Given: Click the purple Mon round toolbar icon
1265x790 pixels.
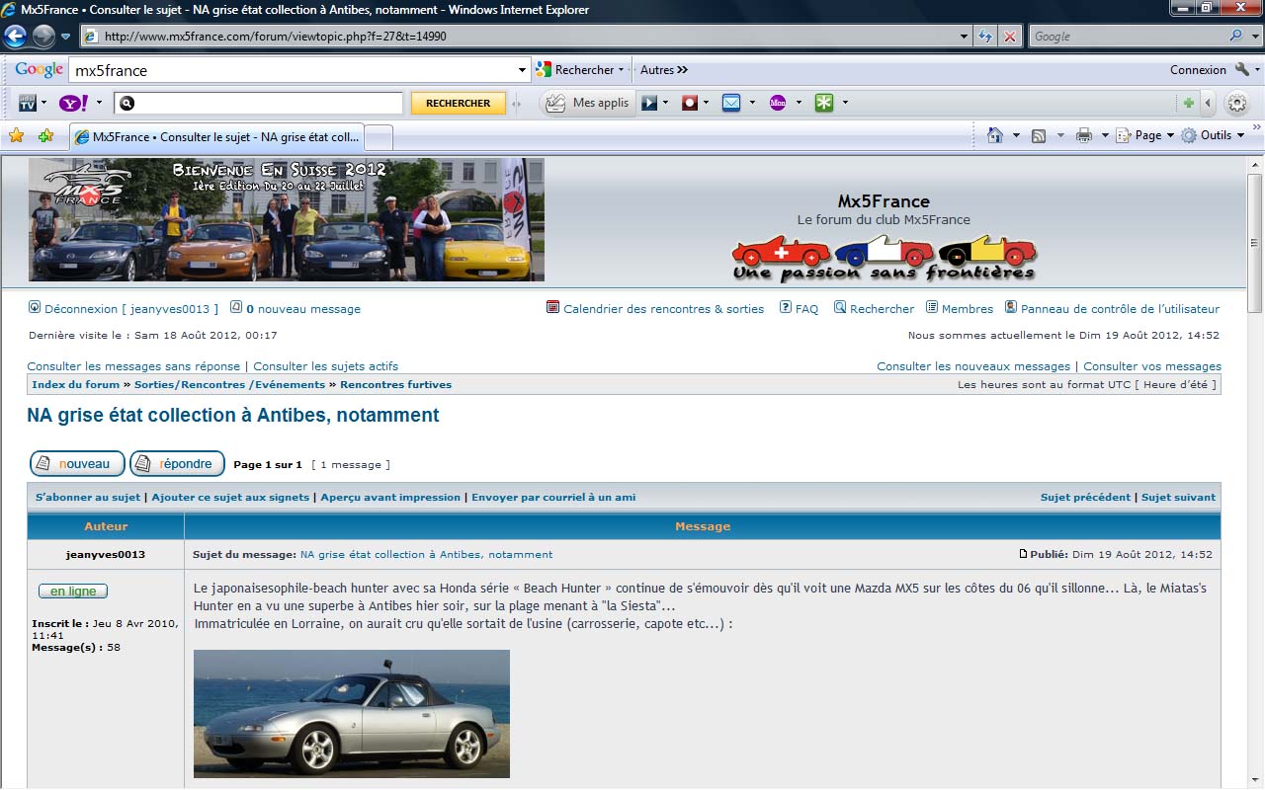Looking at the screenshot, I should coord(778,103).
